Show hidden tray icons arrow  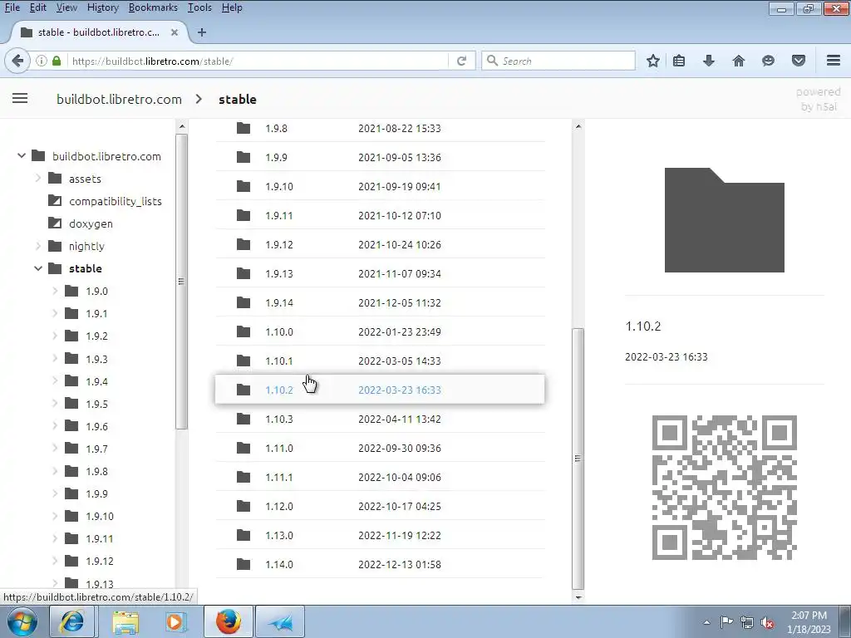tap(706, 622)
